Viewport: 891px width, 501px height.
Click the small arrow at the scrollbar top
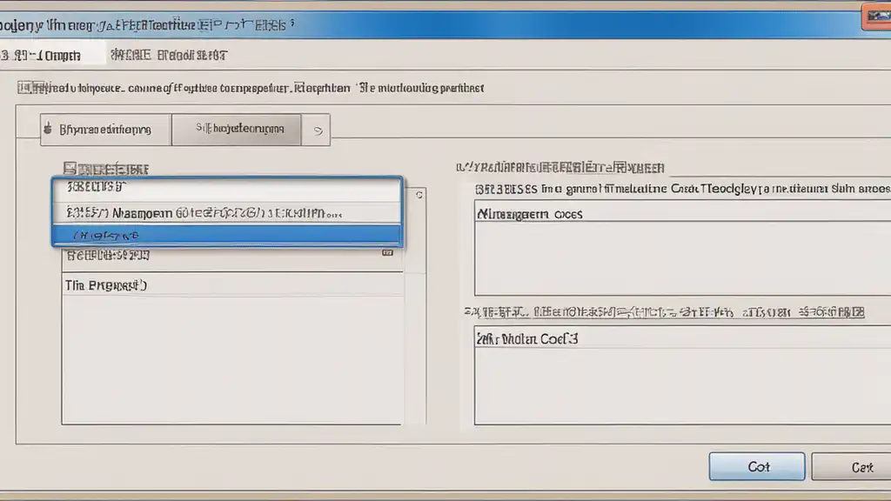point(419,195)
